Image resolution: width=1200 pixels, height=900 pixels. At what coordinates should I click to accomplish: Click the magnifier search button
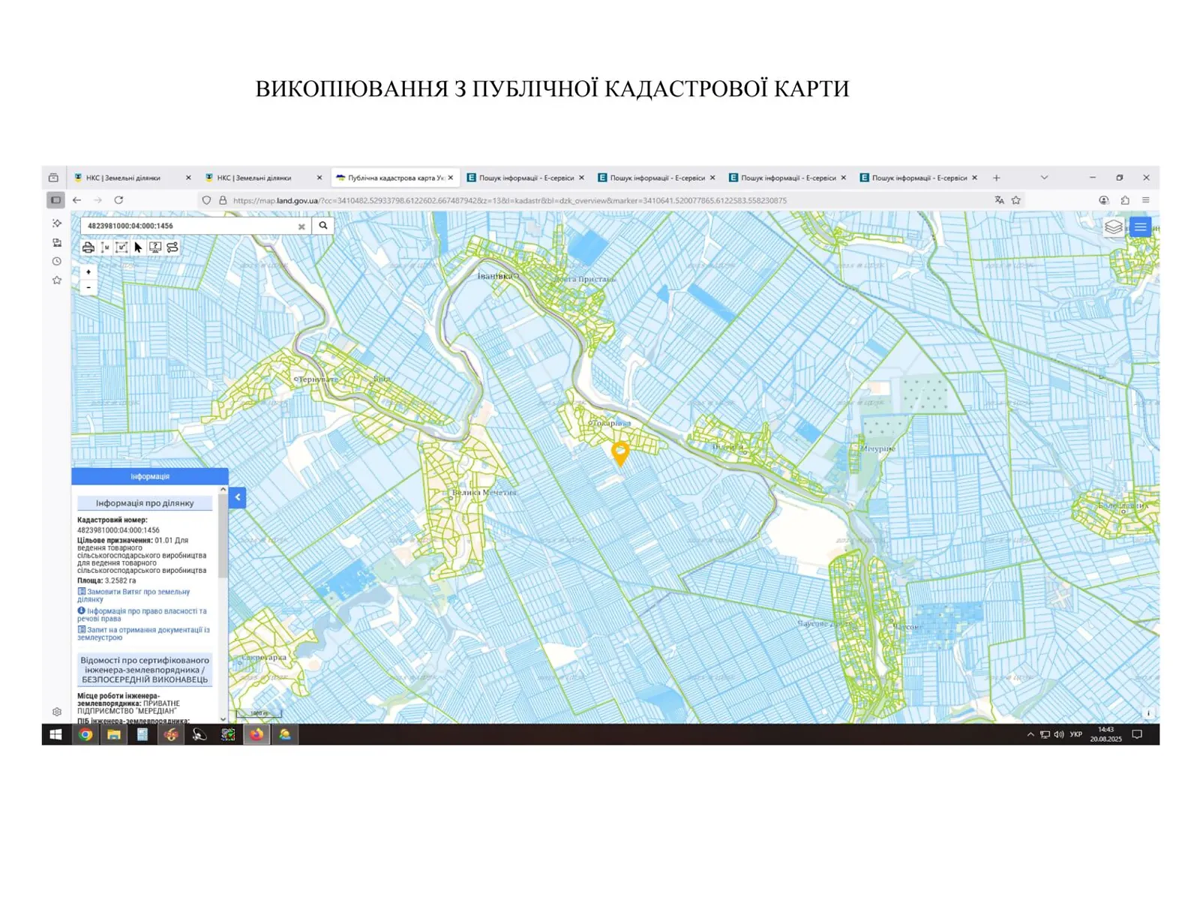[323, 226]
